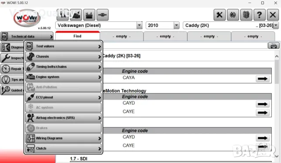The width and height of the screenshot is (281, 163).
Task: Click the connector cable toolbar icon
Action: 102,15
